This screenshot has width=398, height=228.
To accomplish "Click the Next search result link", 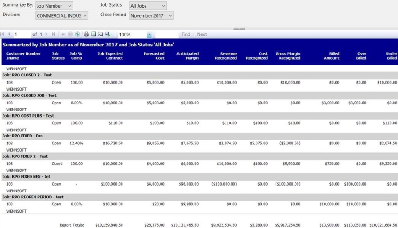I will [x=202, y=34].
